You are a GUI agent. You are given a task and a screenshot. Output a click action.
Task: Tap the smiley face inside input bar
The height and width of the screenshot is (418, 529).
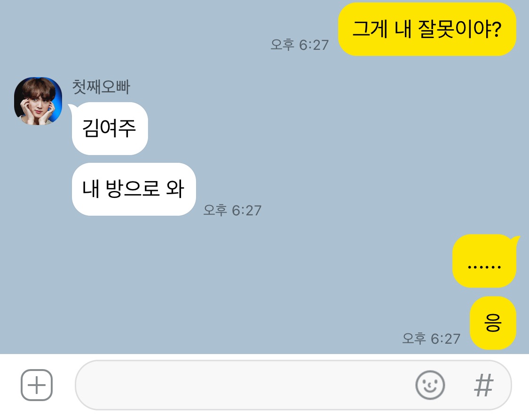tap(430, 385)
